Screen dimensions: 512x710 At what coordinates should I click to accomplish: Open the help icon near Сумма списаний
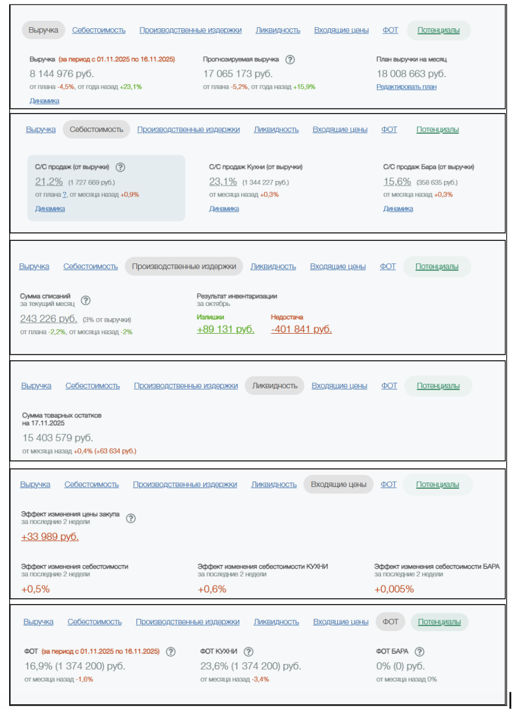(x=86, y=300)
